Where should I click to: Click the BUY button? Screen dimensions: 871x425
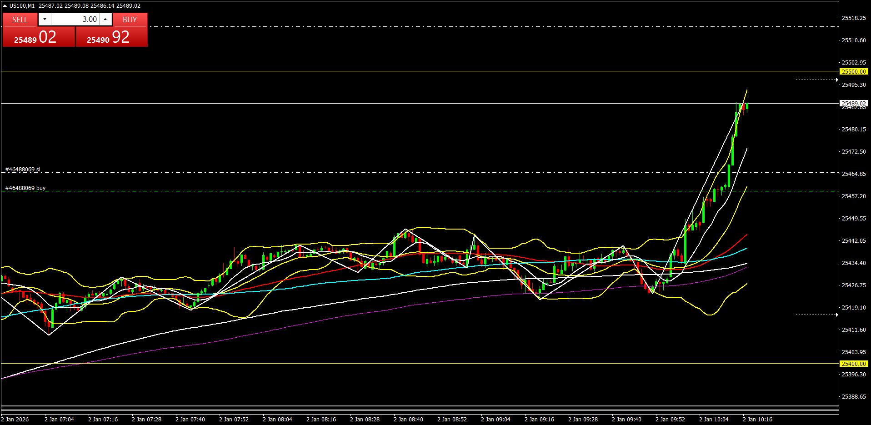click(130, 20)
